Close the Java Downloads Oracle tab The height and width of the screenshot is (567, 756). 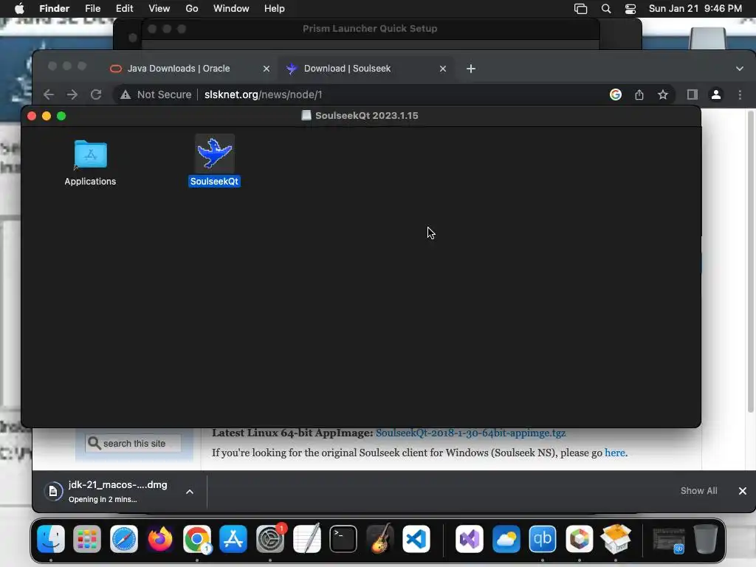(266, 69)
